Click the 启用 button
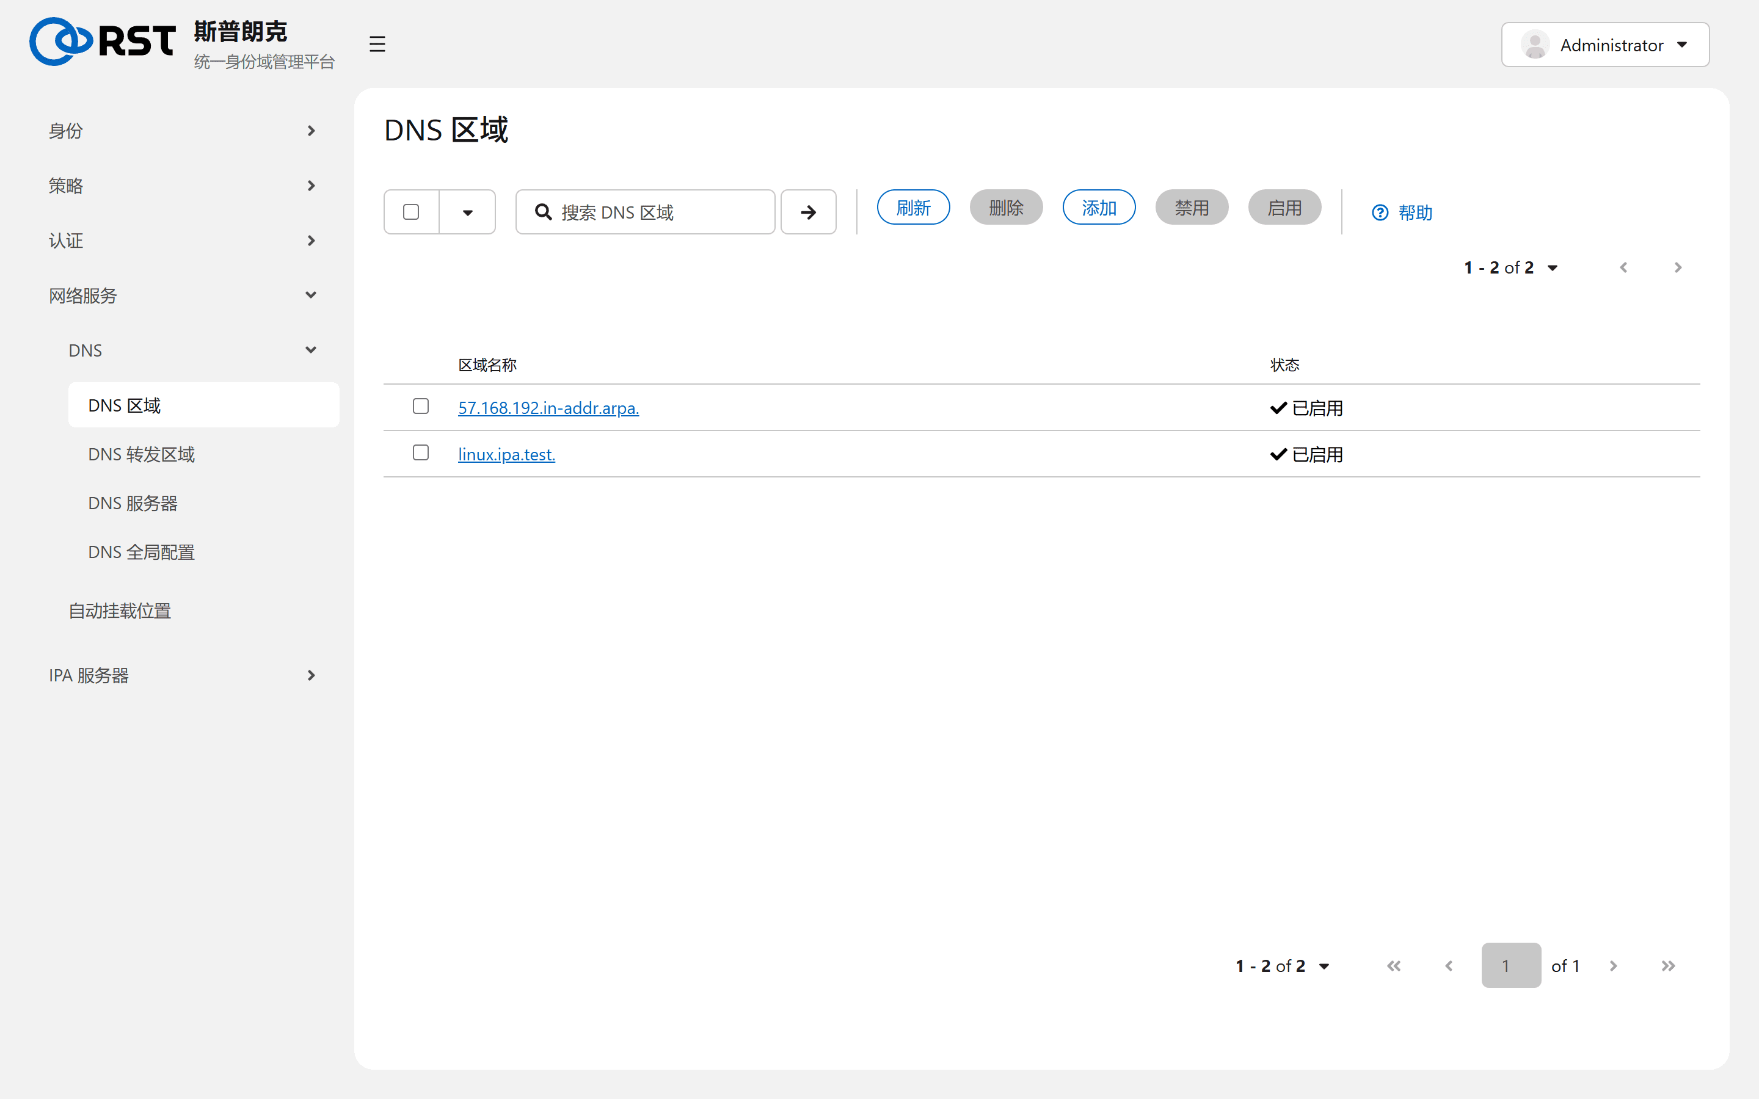The width and height of the screenshot is (1759, 1099). pos(1284,208)
